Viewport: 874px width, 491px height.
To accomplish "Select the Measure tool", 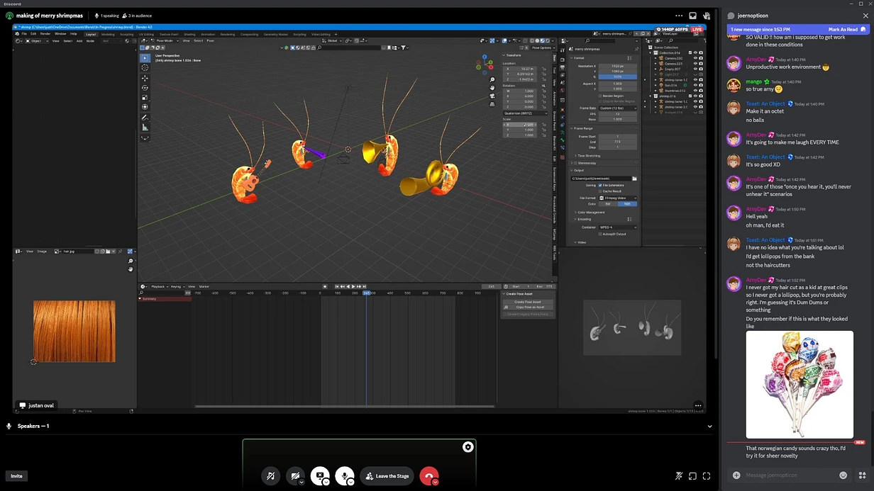I will (x=145, y=128).
